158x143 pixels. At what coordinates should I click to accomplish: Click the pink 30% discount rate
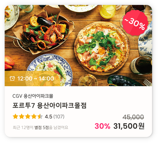[102, 126]
